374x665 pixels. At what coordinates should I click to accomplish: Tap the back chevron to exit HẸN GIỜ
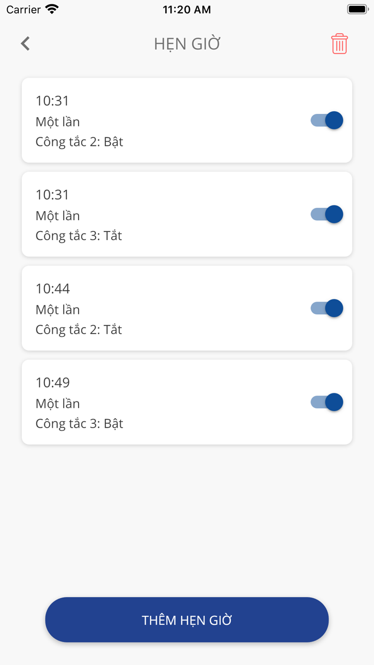tap(25, 43)
